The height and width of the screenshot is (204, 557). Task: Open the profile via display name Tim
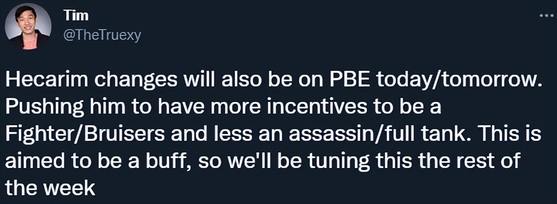(70, 16)
